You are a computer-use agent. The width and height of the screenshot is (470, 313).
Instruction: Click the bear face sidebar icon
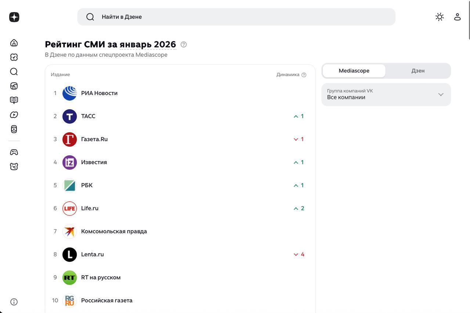[14, 166]
